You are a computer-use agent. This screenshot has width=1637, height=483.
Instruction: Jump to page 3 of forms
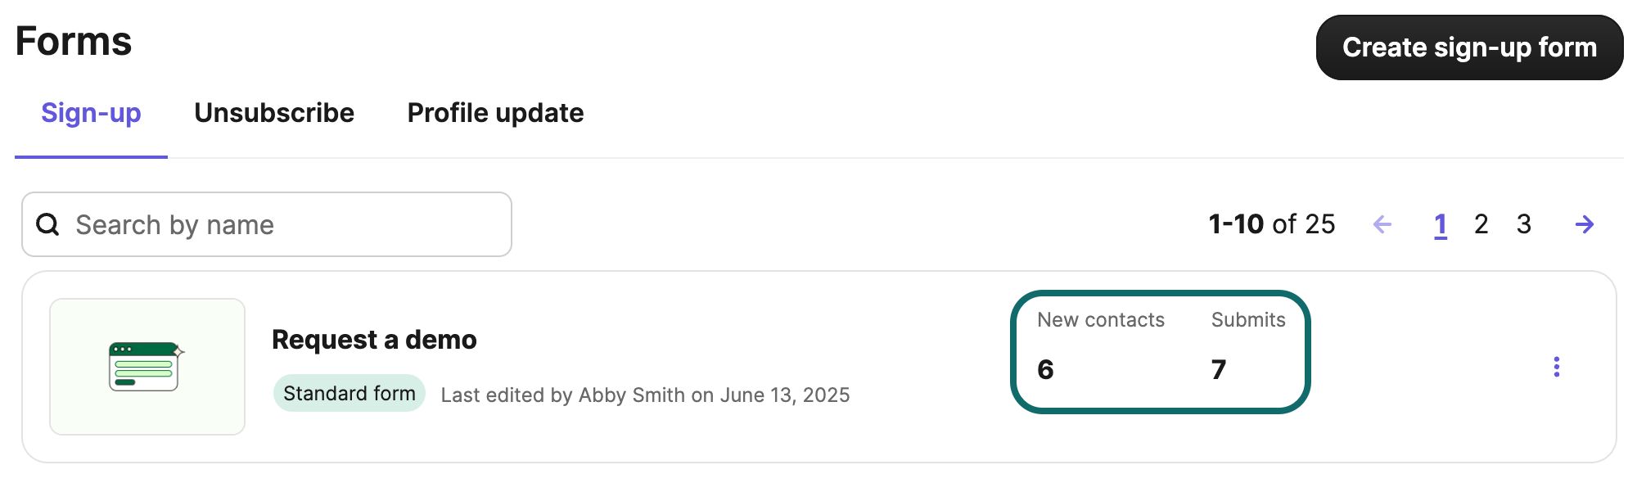pyautogui.click(x=1523, y=224)
